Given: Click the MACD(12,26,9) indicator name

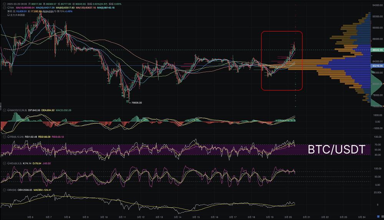Looking at the screenshot, I should [x=18, y=110].
